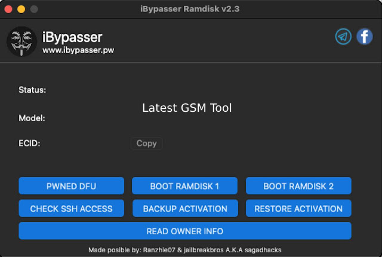Minimize the window with yellow button
Viewport: 382px width, 257px height.
point(21,10)
